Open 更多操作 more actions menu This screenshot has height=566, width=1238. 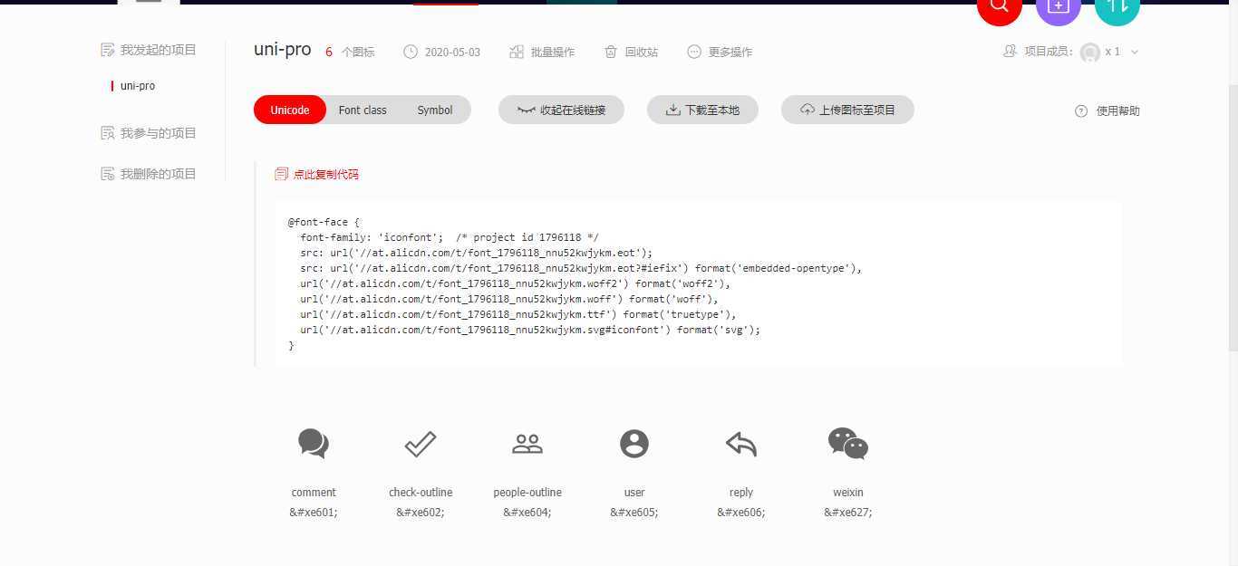point(720,52)
